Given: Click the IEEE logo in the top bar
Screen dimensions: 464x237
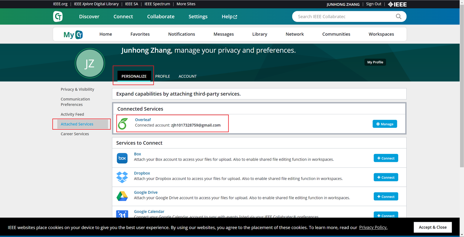Looking at the screenshot, I should point(397,4).
